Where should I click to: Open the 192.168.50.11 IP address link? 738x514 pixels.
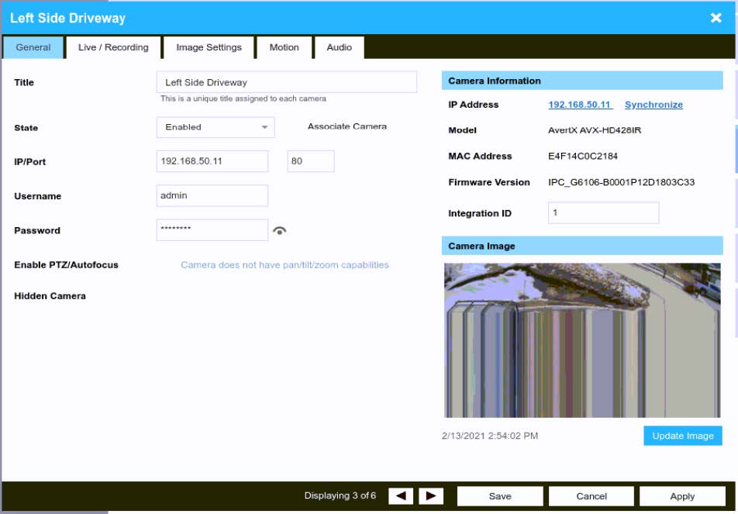(x=580, y=105)
